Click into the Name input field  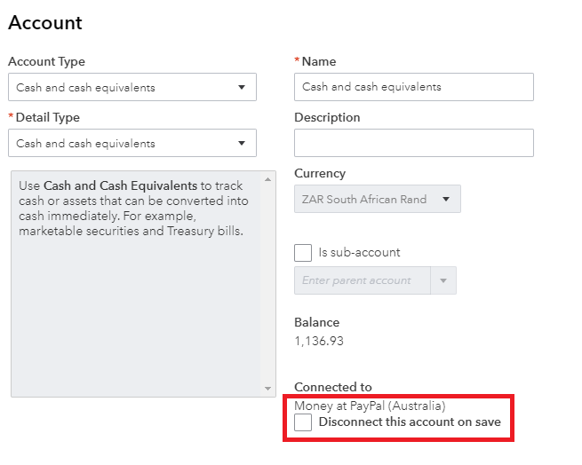[x=413, y=87]
